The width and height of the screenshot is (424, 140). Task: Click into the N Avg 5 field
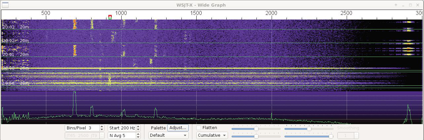tap(122, 135)
